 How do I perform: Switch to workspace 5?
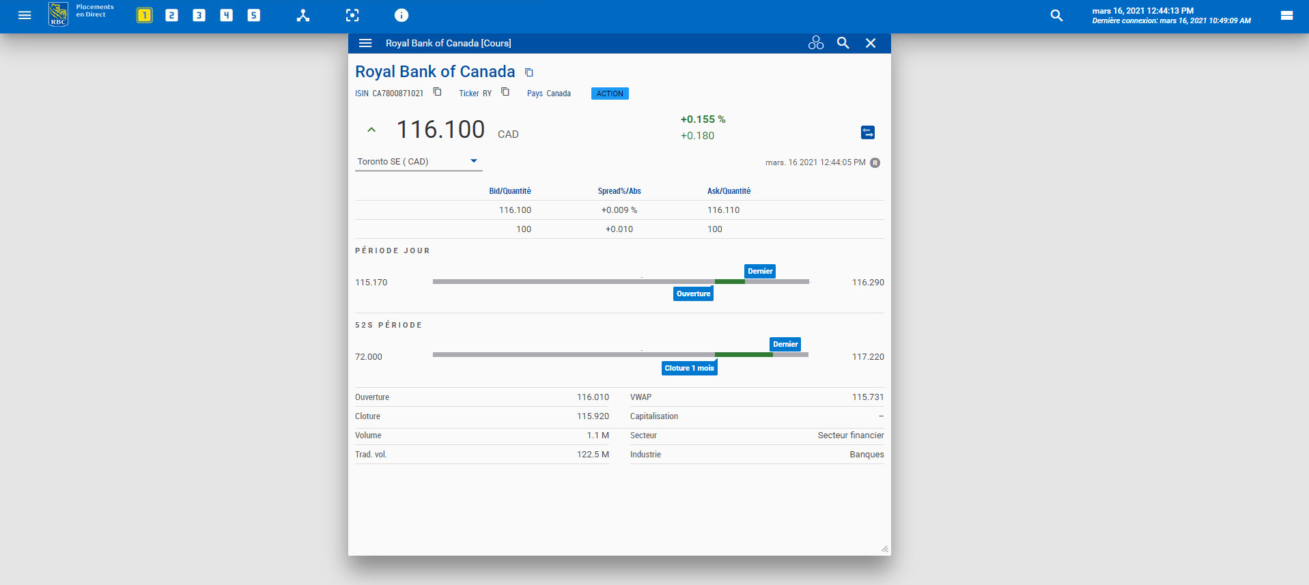pyautogui.click(x=253, y=15)
